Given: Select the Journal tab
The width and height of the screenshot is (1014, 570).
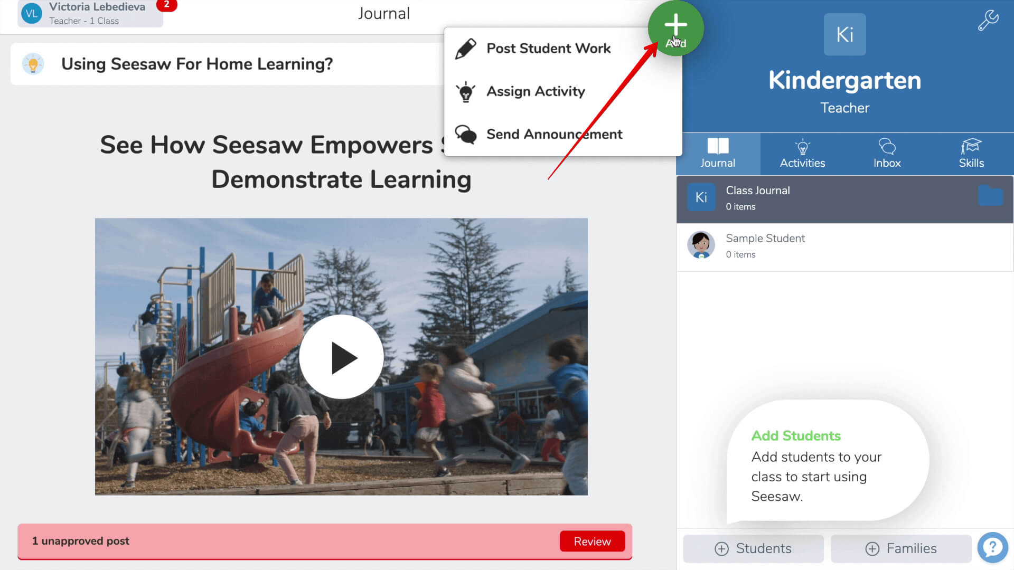Looking at the screenshot, I should [718, 153].
